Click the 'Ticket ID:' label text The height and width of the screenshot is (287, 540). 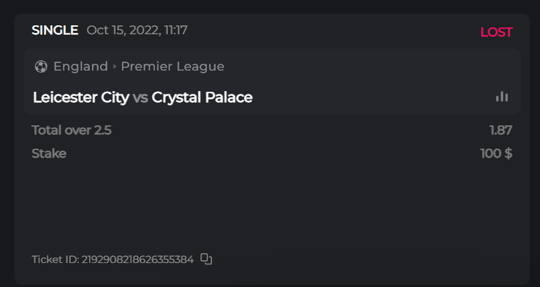tap(55, 260)
